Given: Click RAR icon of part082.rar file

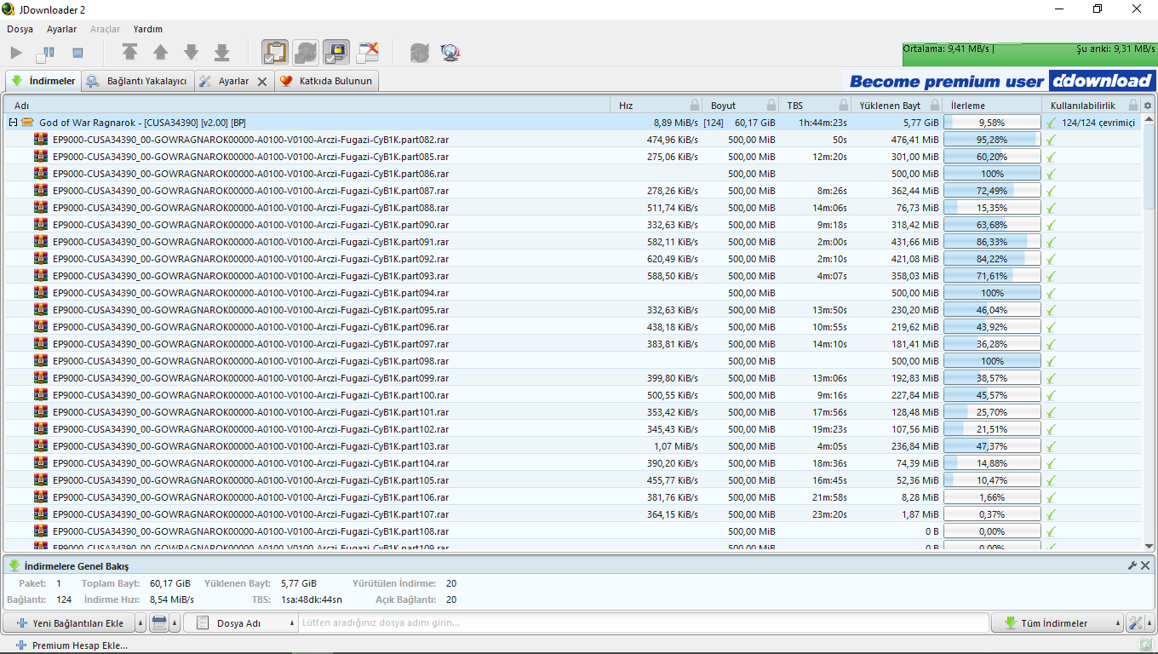Looking at the screenshot, I should [x=41, y=140].
